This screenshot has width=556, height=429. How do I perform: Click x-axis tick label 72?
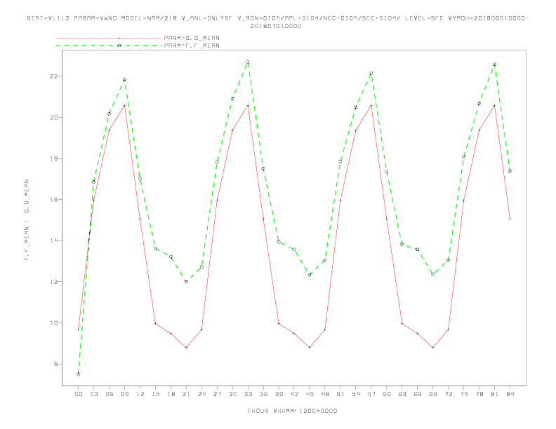pos(448,394)
